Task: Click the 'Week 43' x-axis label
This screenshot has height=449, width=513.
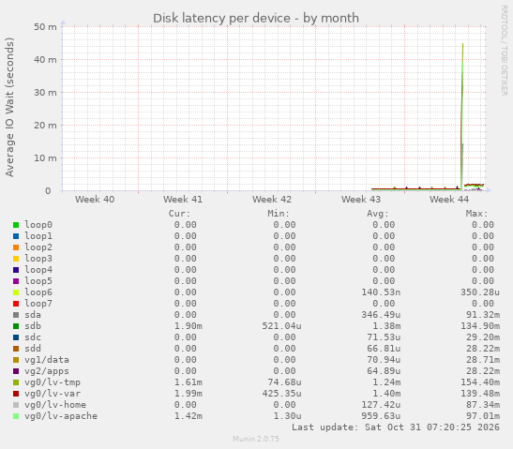Action: [x=361, y=199]
